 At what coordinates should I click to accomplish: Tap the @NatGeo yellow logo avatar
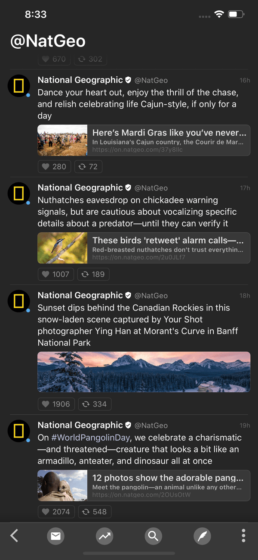(18, 86)
